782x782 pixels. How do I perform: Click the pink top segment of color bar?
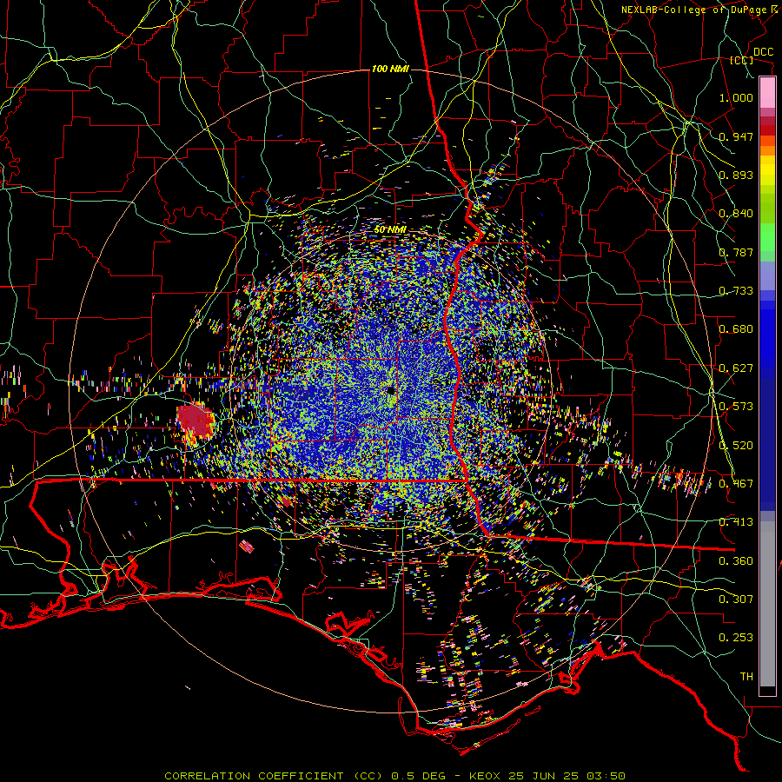[x=767, y=93]
